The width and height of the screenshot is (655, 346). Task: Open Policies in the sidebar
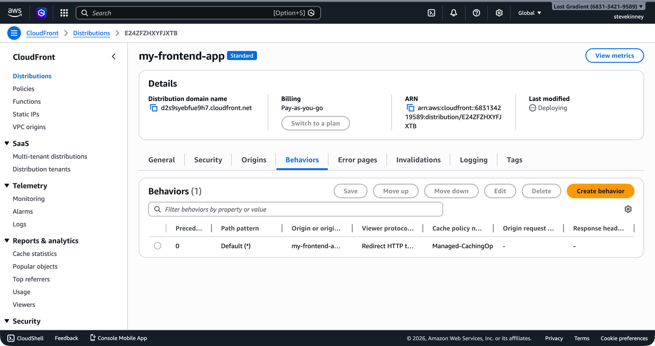pos(23,89)
